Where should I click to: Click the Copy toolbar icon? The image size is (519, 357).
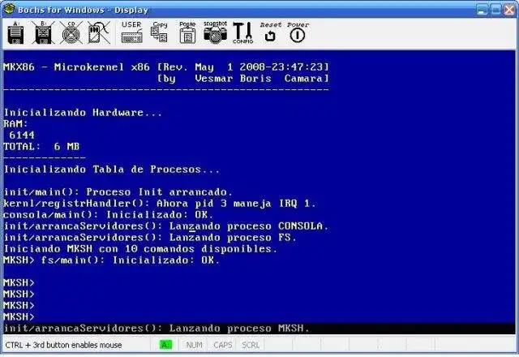[x=160, y=32]
